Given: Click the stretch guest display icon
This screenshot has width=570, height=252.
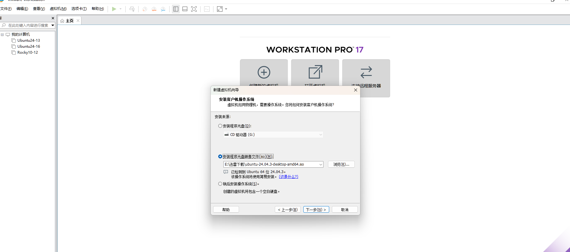Looking at the screenshot, I should 220,9.
